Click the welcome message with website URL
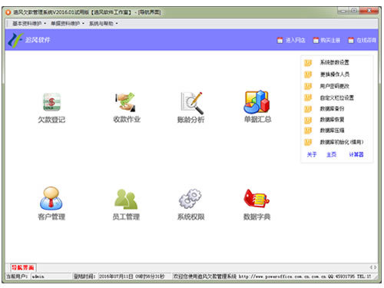The width and height of the screenshot is (384, 288). tap(273, 276)
